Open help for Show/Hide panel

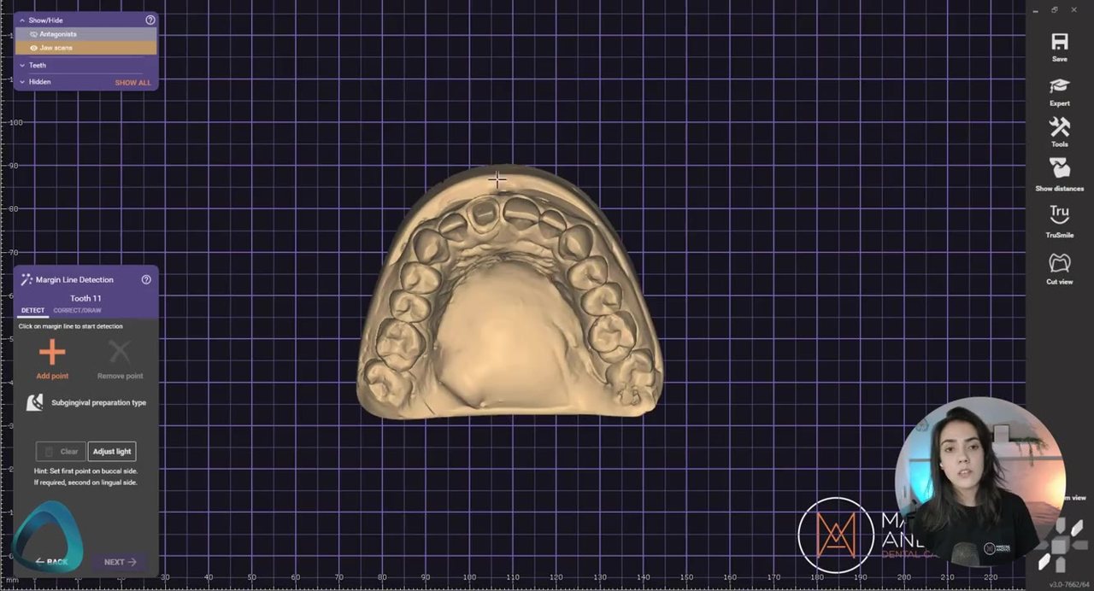click(x=150, y=20)
